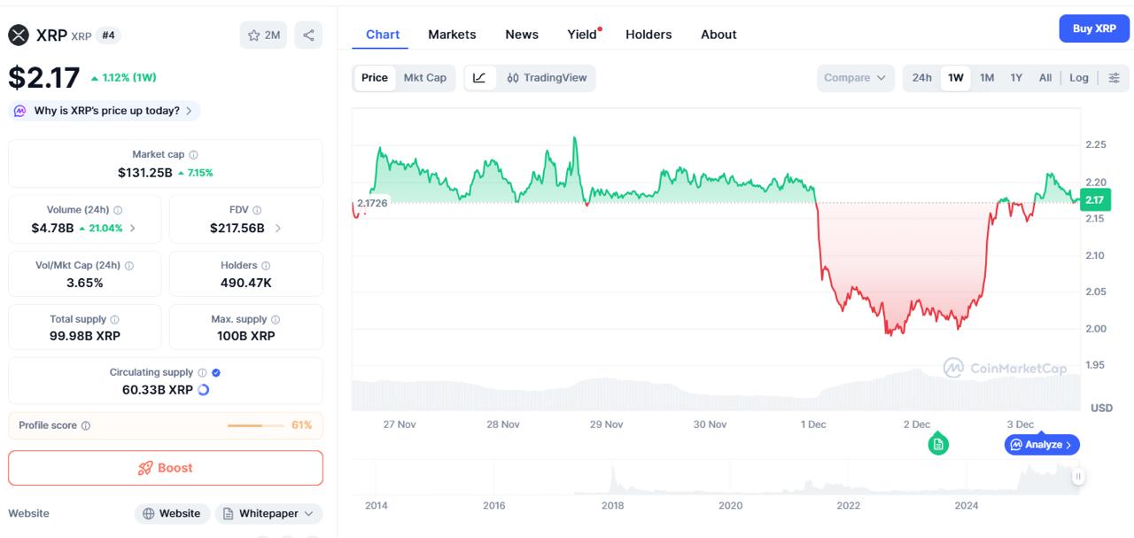1134x538 pixels.
Task: Click the historical mini-chart near 2020
Action: coord(730,486)
